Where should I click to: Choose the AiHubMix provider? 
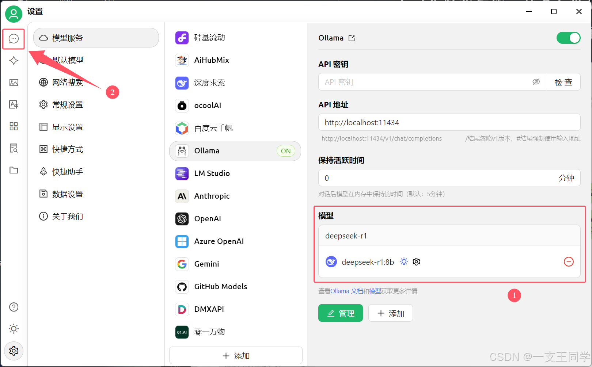(235, 60)
